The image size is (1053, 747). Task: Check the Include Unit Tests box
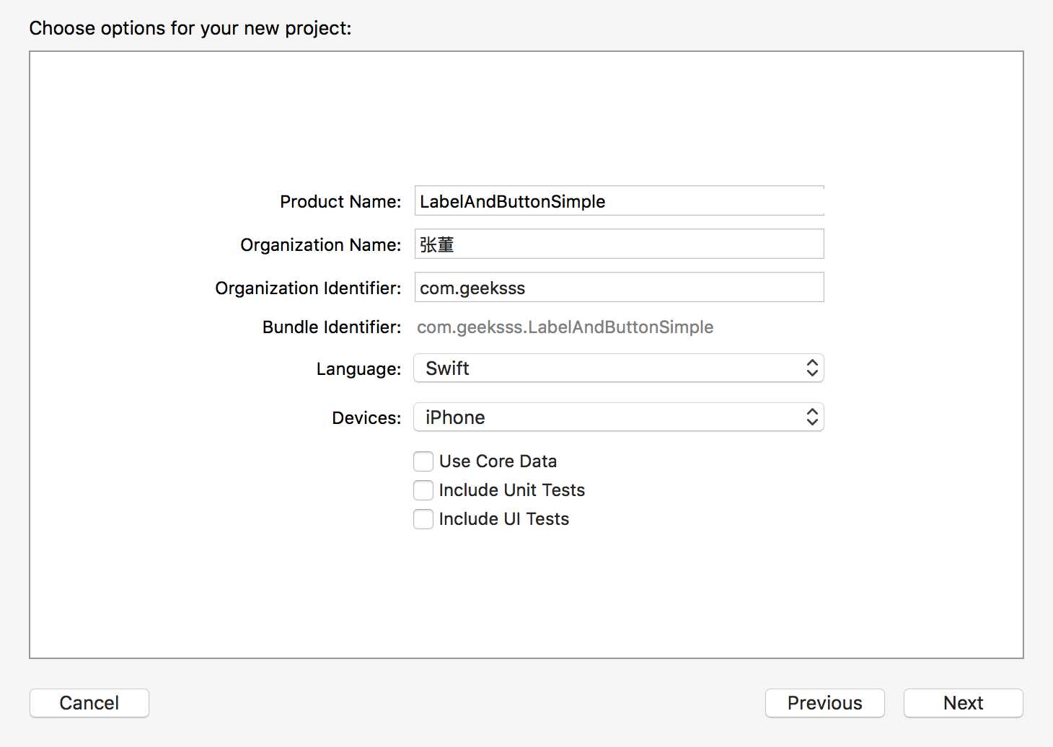[x=423, y=490]
